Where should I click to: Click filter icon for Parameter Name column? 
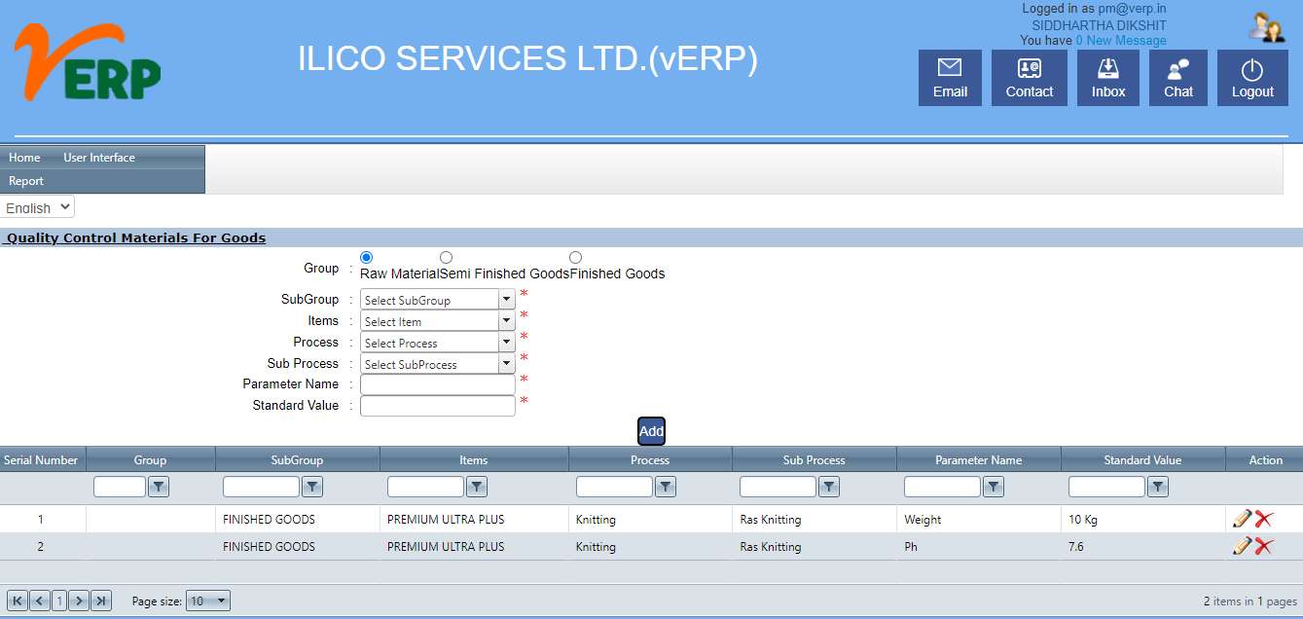[x=993, y=487]
